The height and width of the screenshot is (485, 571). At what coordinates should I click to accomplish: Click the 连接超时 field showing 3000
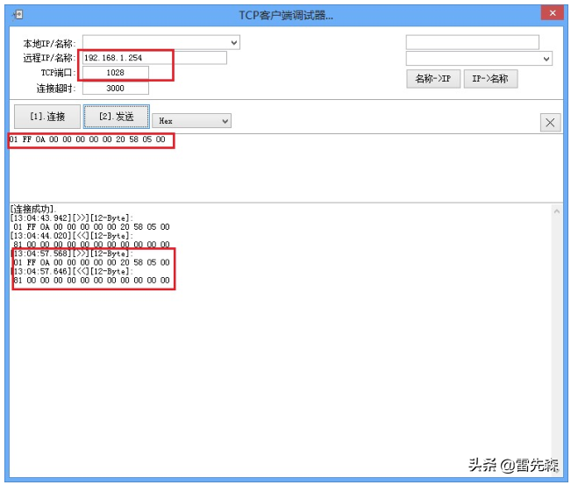point(115,88)
